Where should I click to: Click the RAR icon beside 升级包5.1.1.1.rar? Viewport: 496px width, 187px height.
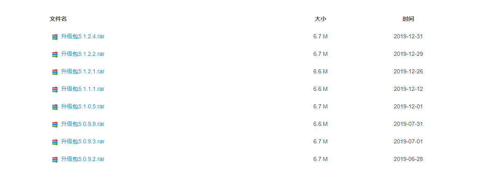point(55,89)
